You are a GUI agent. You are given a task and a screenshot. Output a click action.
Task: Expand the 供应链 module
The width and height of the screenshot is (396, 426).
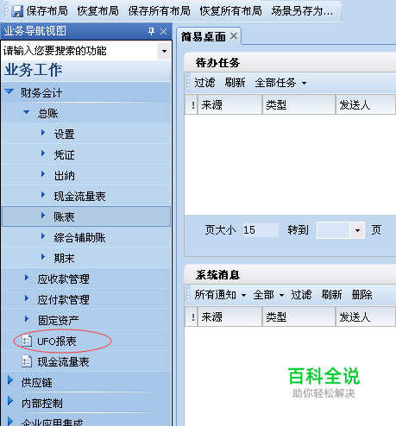pyautogui.click(x=10, y=380)
